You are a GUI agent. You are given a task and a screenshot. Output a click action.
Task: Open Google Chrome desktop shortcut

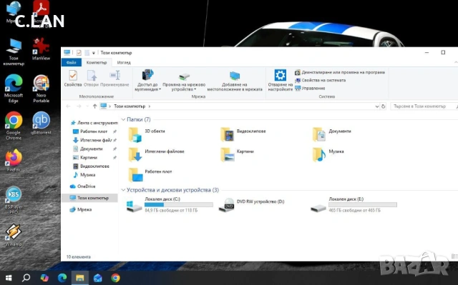click(x=14, y=125)
